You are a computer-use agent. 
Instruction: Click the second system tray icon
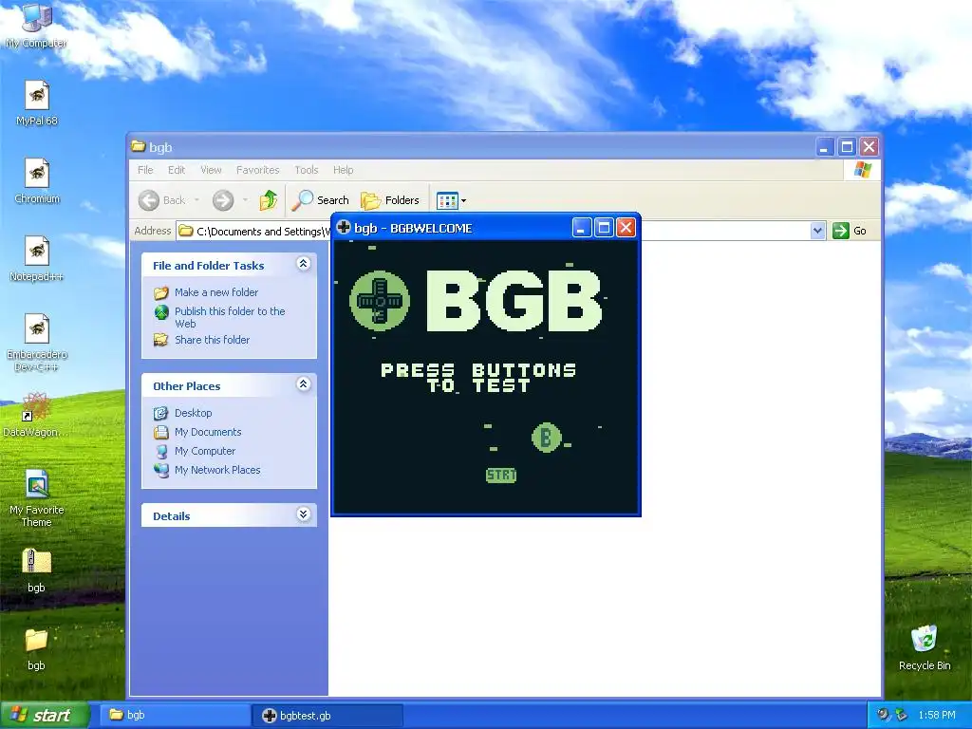[902, 715]
